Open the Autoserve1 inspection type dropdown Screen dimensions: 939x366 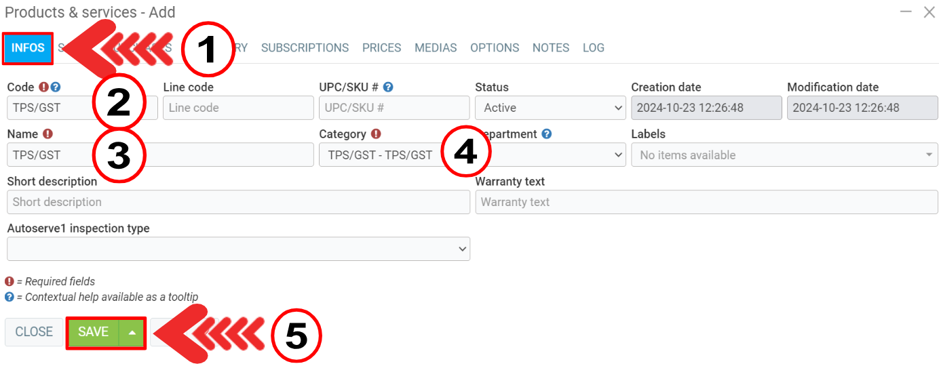click(x=238, y=249)
